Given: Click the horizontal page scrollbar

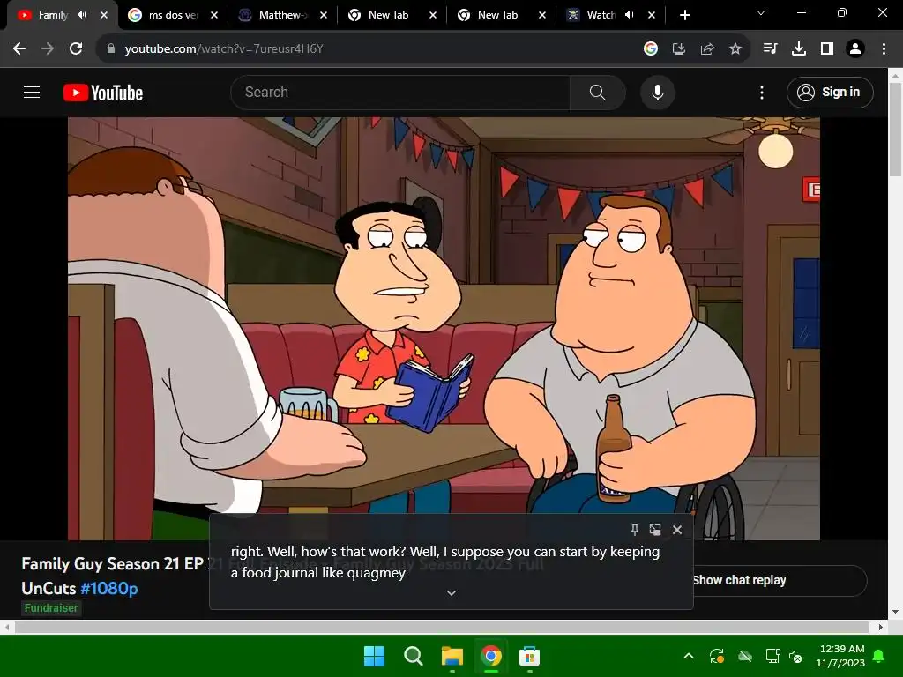Looking at the screenshot, I should 442,627.
